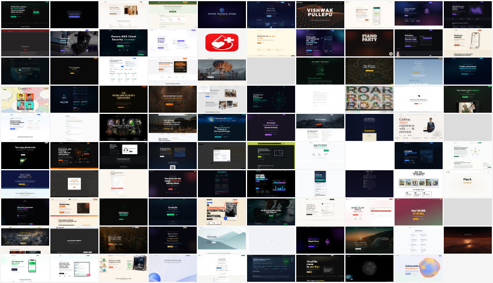493x283 pixels.
Task: Select the thumbnail with orange-blue blob
Action: click(x=419, y=268)
